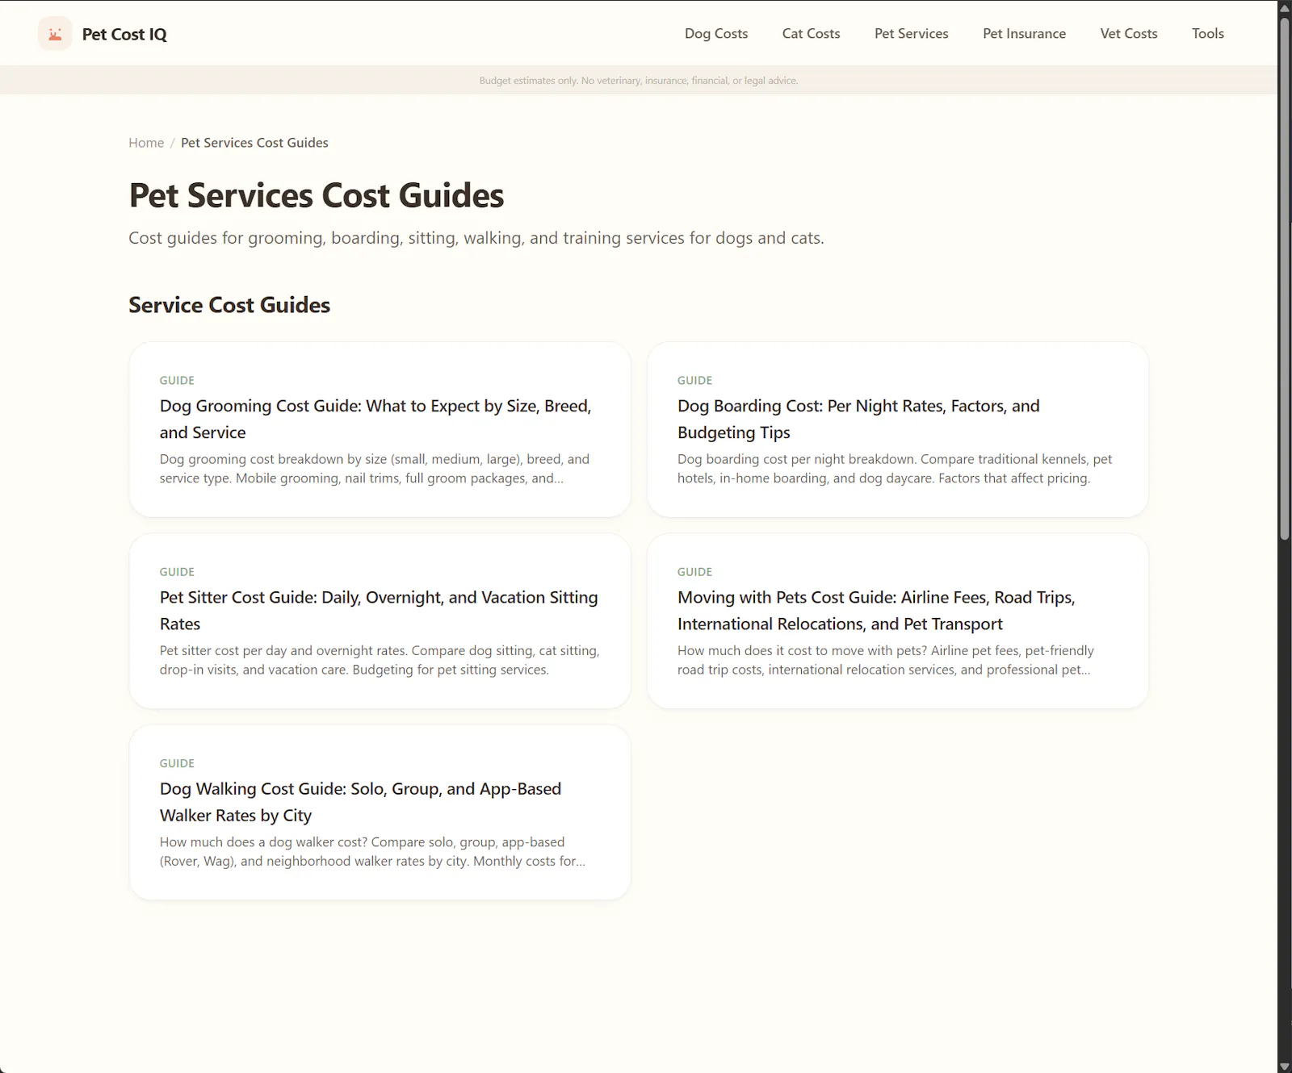Open the Pet Sitter Cost Guide title

pos(379,610)
